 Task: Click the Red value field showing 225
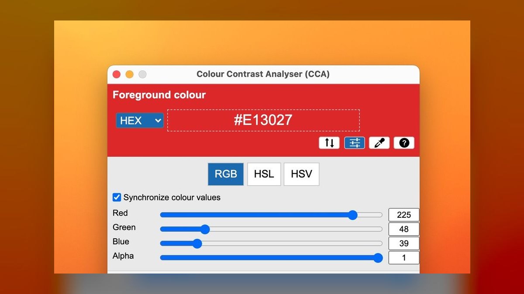click(404, 215)
